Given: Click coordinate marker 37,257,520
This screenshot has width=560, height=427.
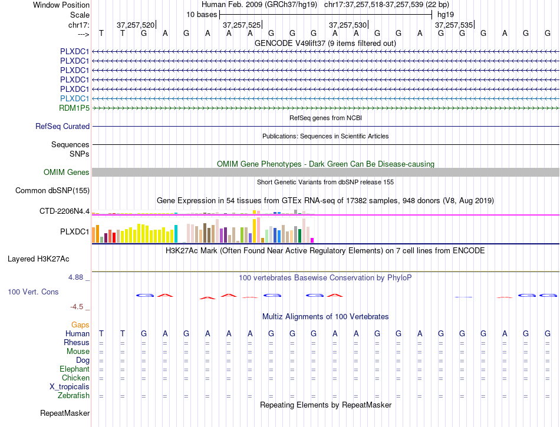Looking at the screenshot, I should click(136, 25).
